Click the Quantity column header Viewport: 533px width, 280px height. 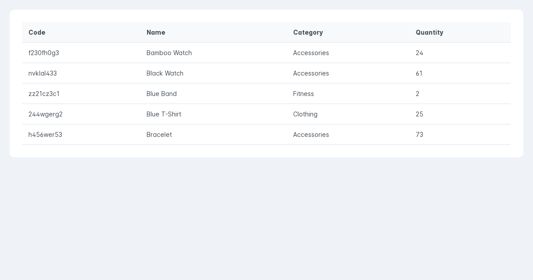[x=430, y=32]
